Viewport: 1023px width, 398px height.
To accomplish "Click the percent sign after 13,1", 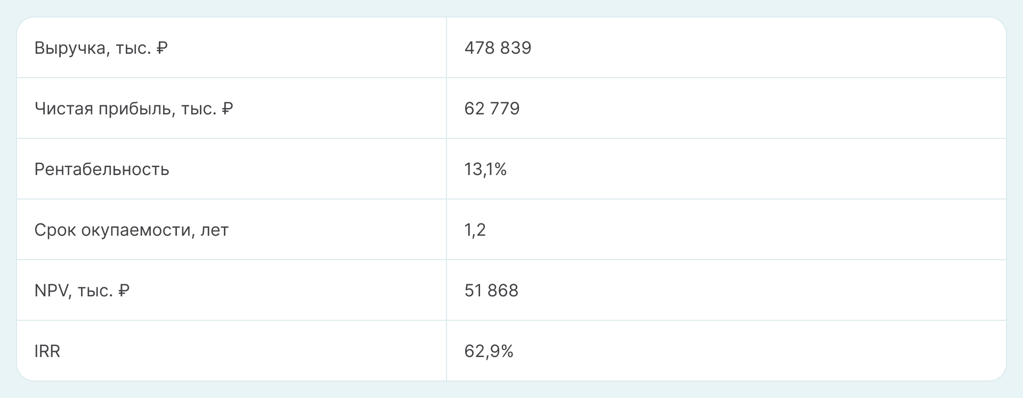I will (x=500, y=170).
